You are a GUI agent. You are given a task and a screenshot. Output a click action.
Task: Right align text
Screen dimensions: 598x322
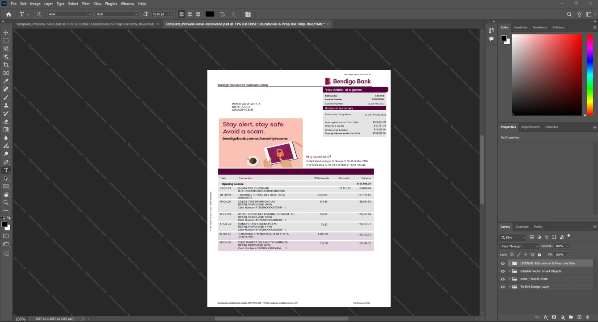coord(198,14)
